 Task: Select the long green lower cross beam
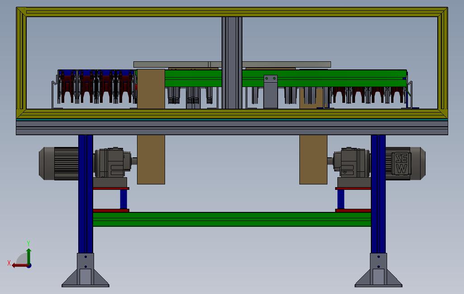tap(232, 219)
